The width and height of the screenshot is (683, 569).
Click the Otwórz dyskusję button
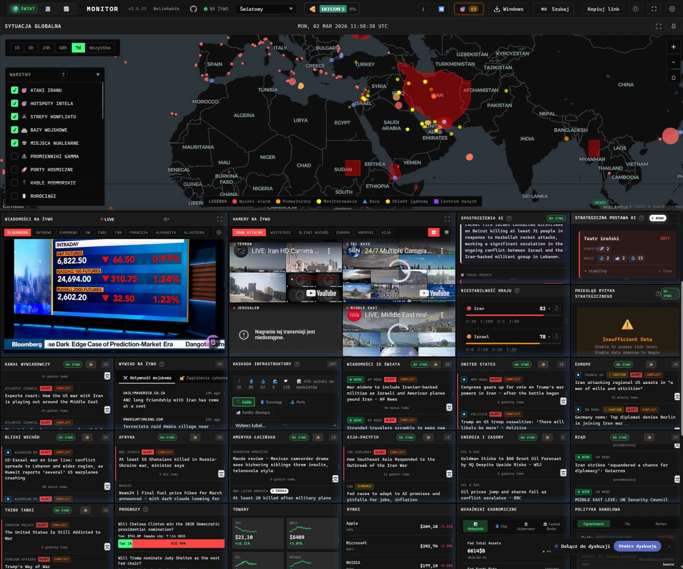coord(637,546)
